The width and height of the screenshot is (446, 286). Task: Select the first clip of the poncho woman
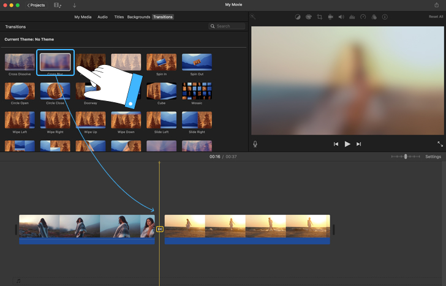point(87,230)
